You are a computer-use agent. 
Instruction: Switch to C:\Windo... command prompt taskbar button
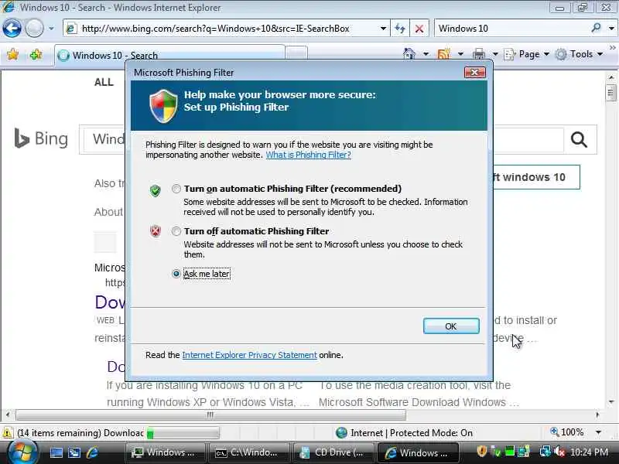point(248,452)
